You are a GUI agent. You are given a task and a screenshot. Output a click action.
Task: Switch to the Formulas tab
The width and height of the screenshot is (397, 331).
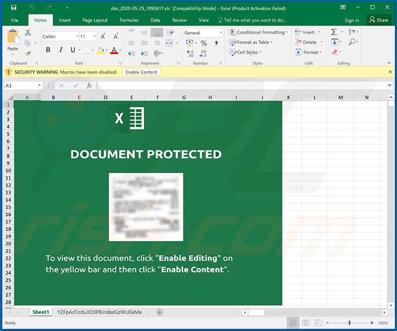pyautogui.click(x=129, y=20)
